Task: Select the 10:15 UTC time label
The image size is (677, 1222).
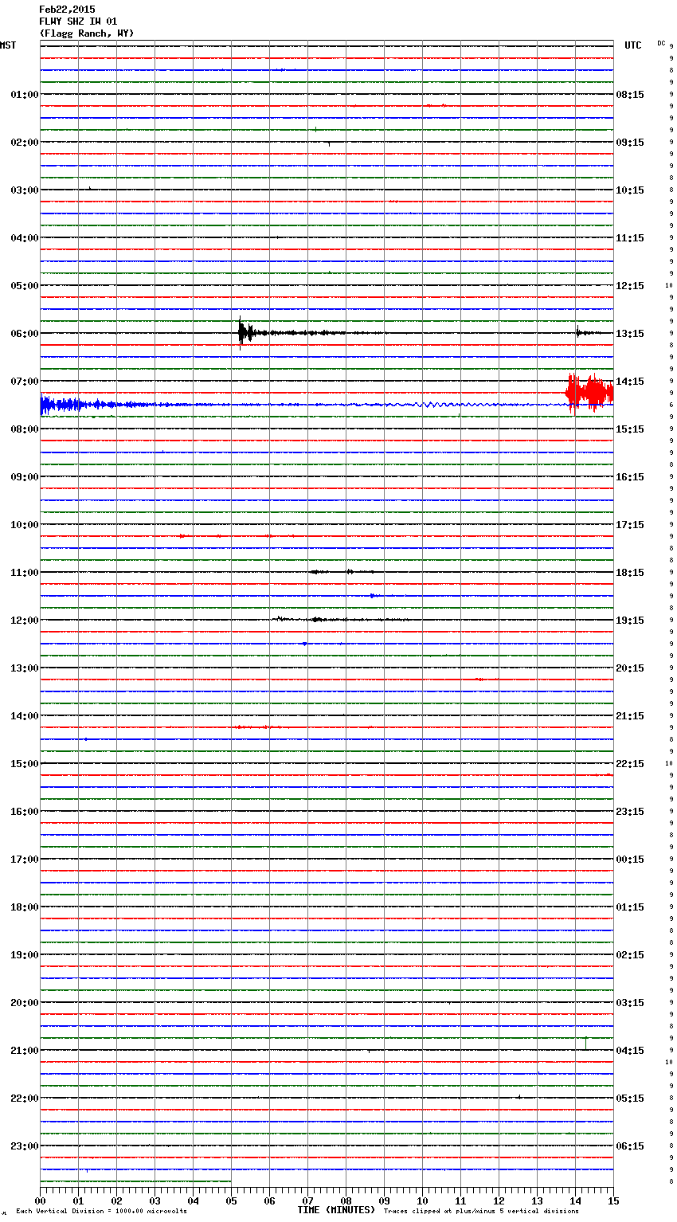Action: click(x=630, y=190)
